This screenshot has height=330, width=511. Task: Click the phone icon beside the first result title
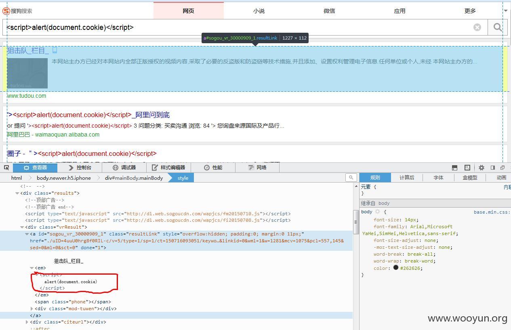55,50
